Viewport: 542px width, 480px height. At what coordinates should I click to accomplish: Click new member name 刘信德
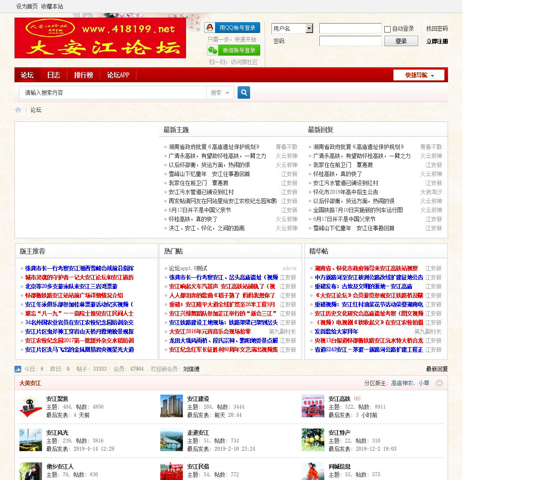coord(191,369)
